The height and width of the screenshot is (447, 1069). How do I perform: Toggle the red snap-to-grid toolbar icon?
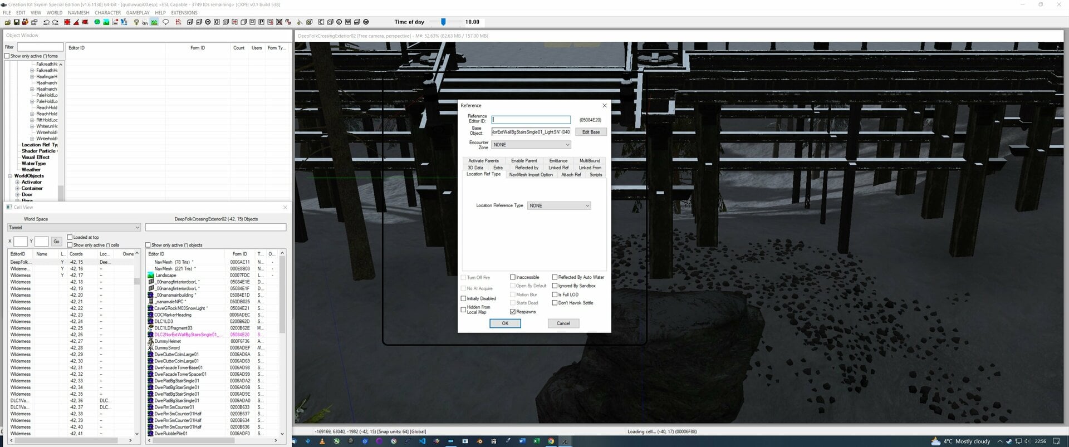pyautogui.click(x=67, y=22)
